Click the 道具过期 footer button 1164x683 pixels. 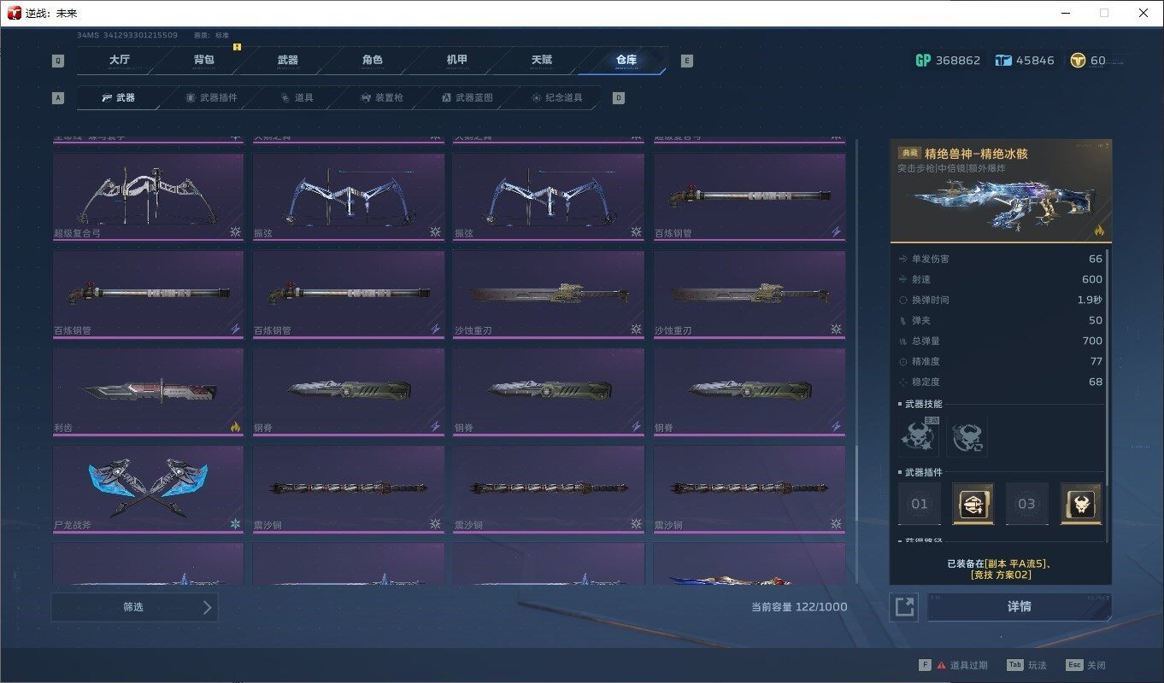tap(968, 665)
